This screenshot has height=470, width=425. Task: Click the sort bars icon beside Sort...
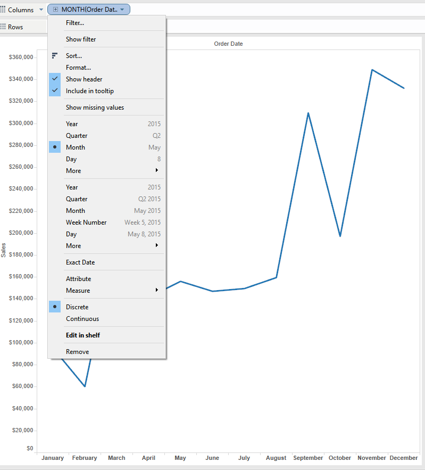click(x=54, y=55)
